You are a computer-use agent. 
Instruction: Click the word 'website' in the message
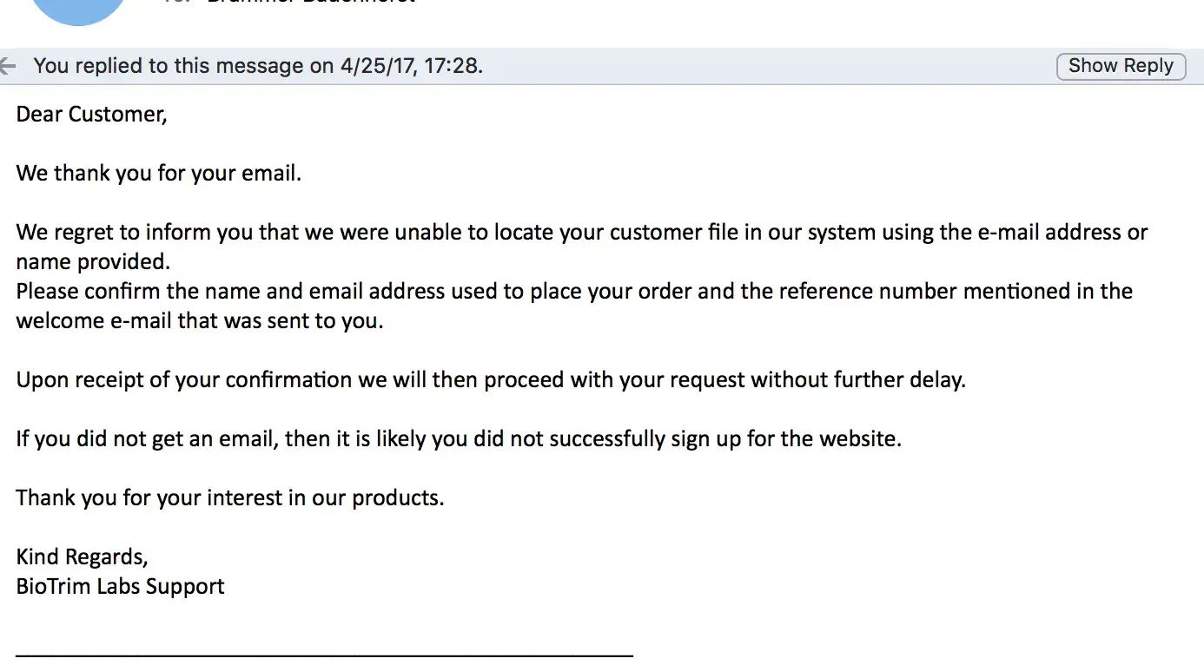[x=859, y=438]
